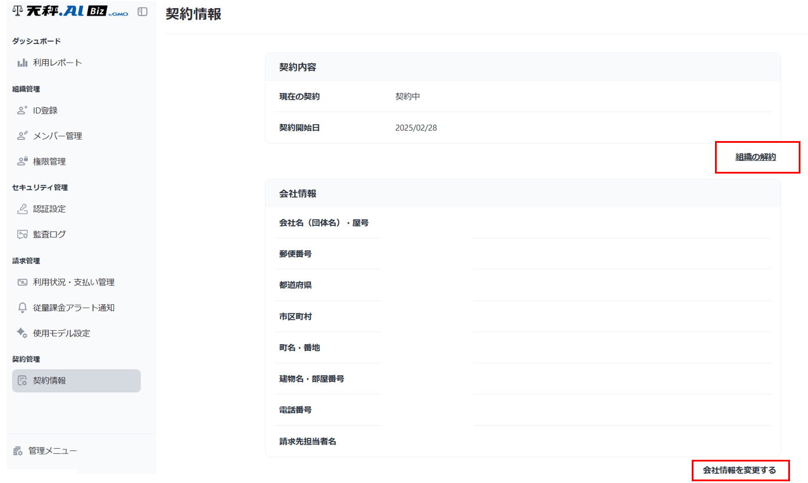Select 契約情報 in the sidebar
The image size is (808, 483).
pos(49,381)
